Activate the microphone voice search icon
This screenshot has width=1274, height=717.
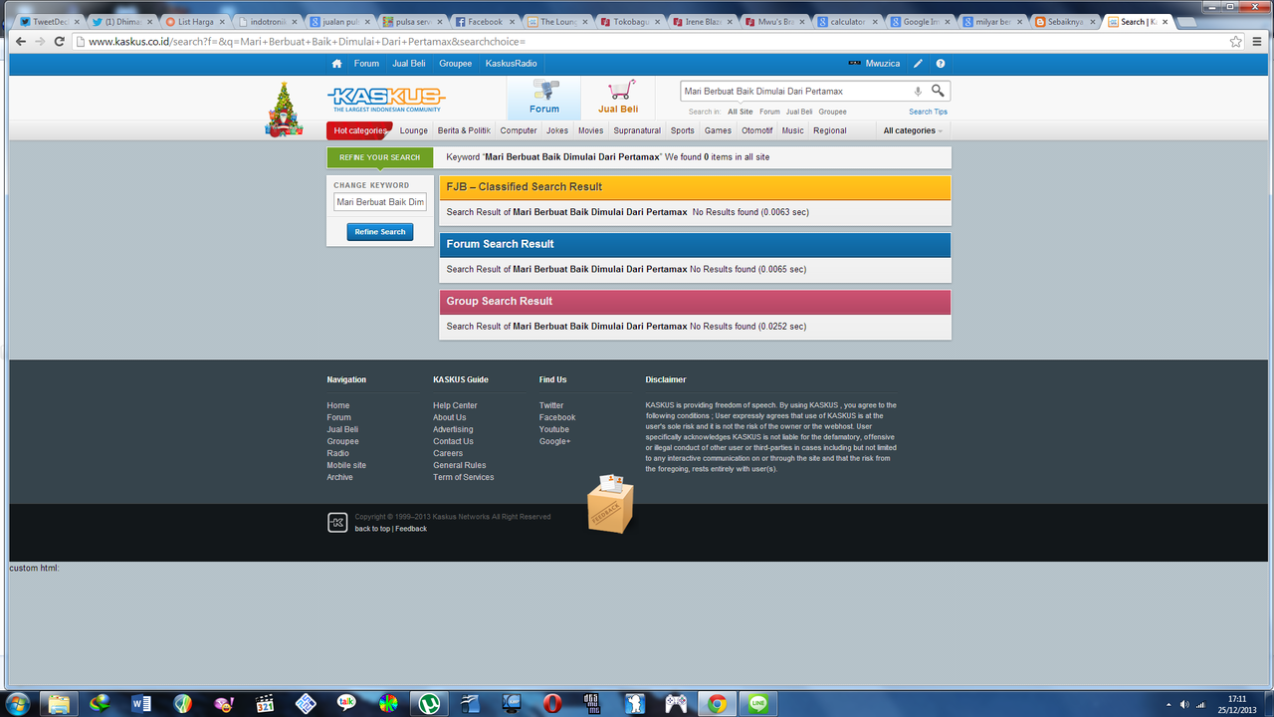pyautogui.click(x=918, y=92)
